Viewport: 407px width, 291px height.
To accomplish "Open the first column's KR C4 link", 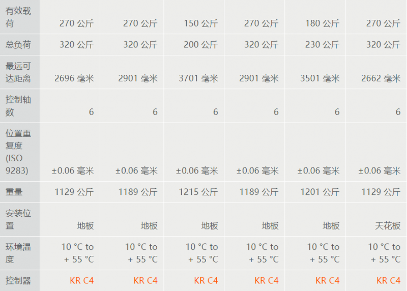I will tap(82, 281).
